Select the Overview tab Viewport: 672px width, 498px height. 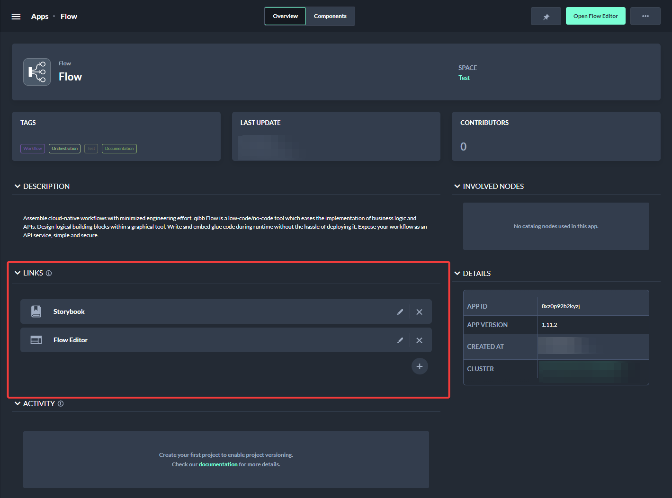coord(285,17)
